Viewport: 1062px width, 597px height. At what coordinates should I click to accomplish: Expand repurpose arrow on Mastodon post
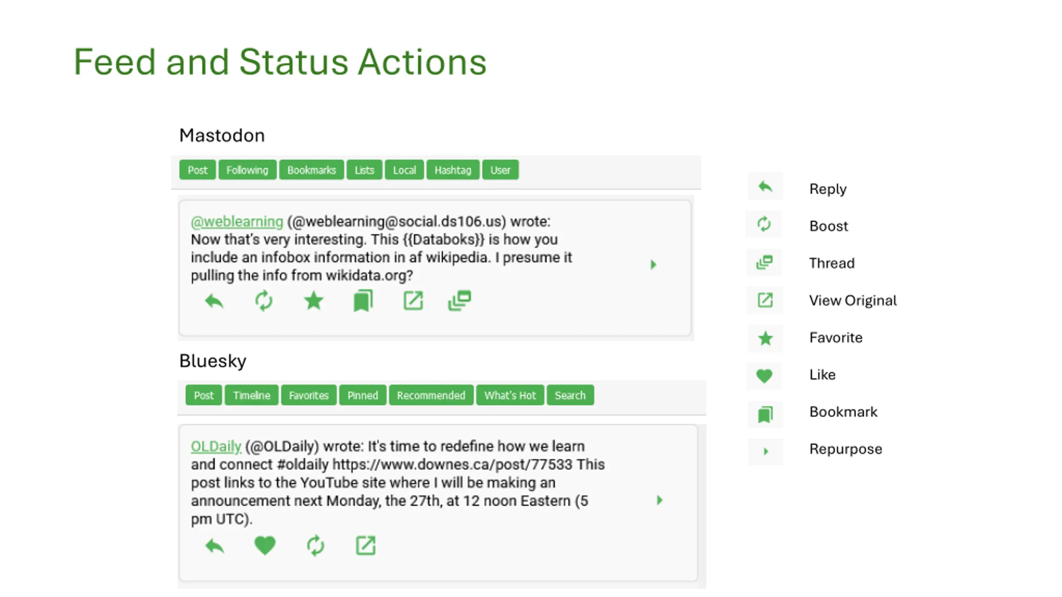pyautogui.click(x=653, y=265)
